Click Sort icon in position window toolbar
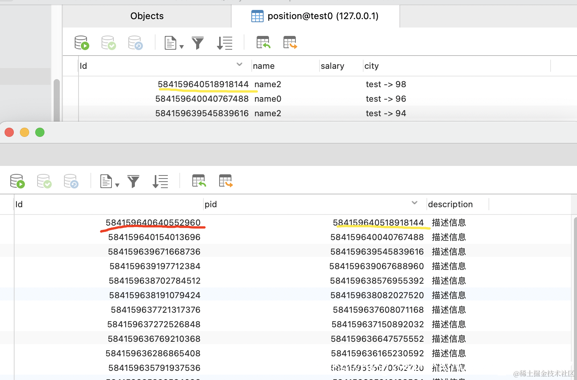 point(225,43)
